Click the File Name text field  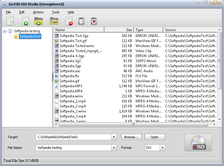[74, 148]
